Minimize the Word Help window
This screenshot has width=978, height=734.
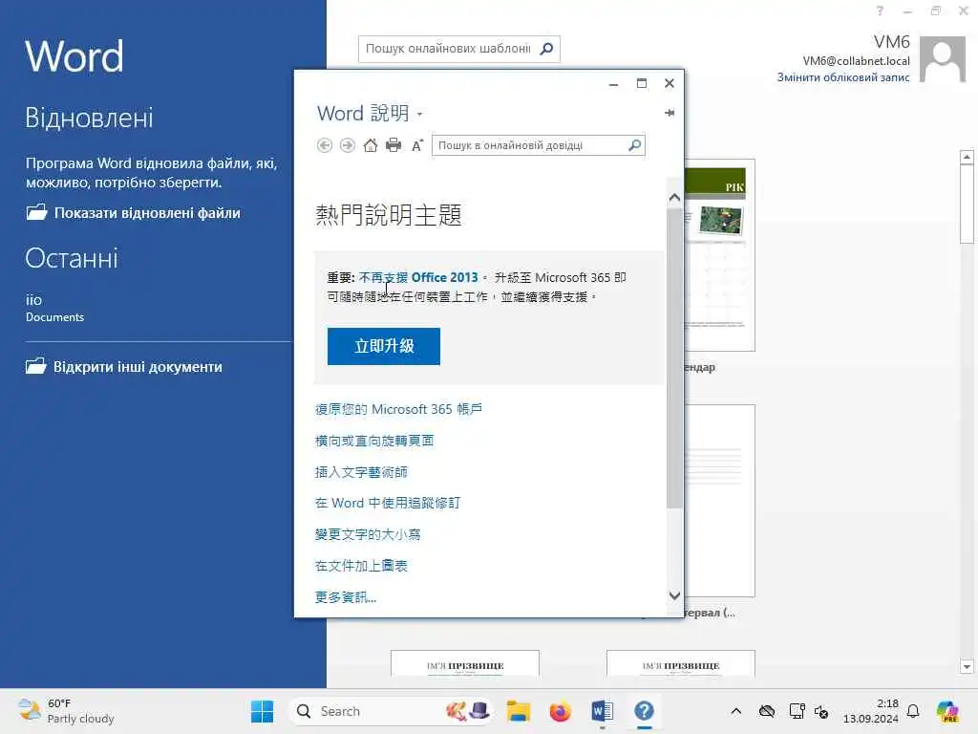614,83
